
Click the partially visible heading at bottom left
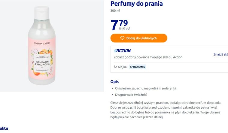(x=4, y=128)
